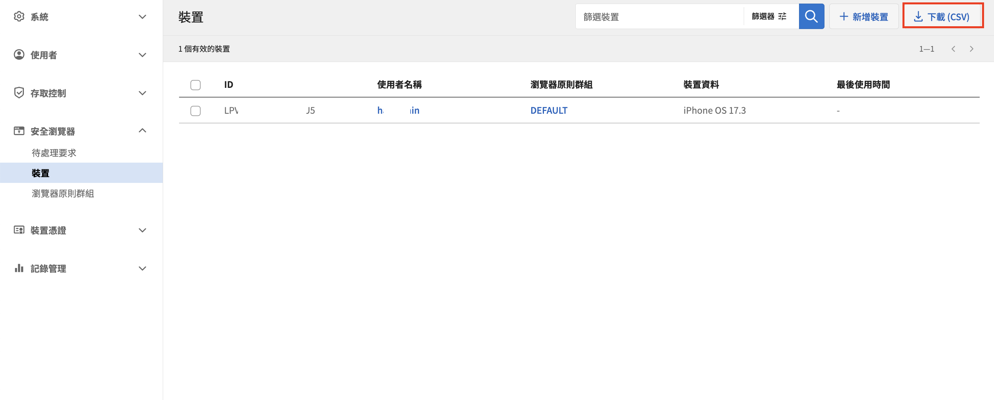Select the 裝置 sidebar item

tap(81, 173)
